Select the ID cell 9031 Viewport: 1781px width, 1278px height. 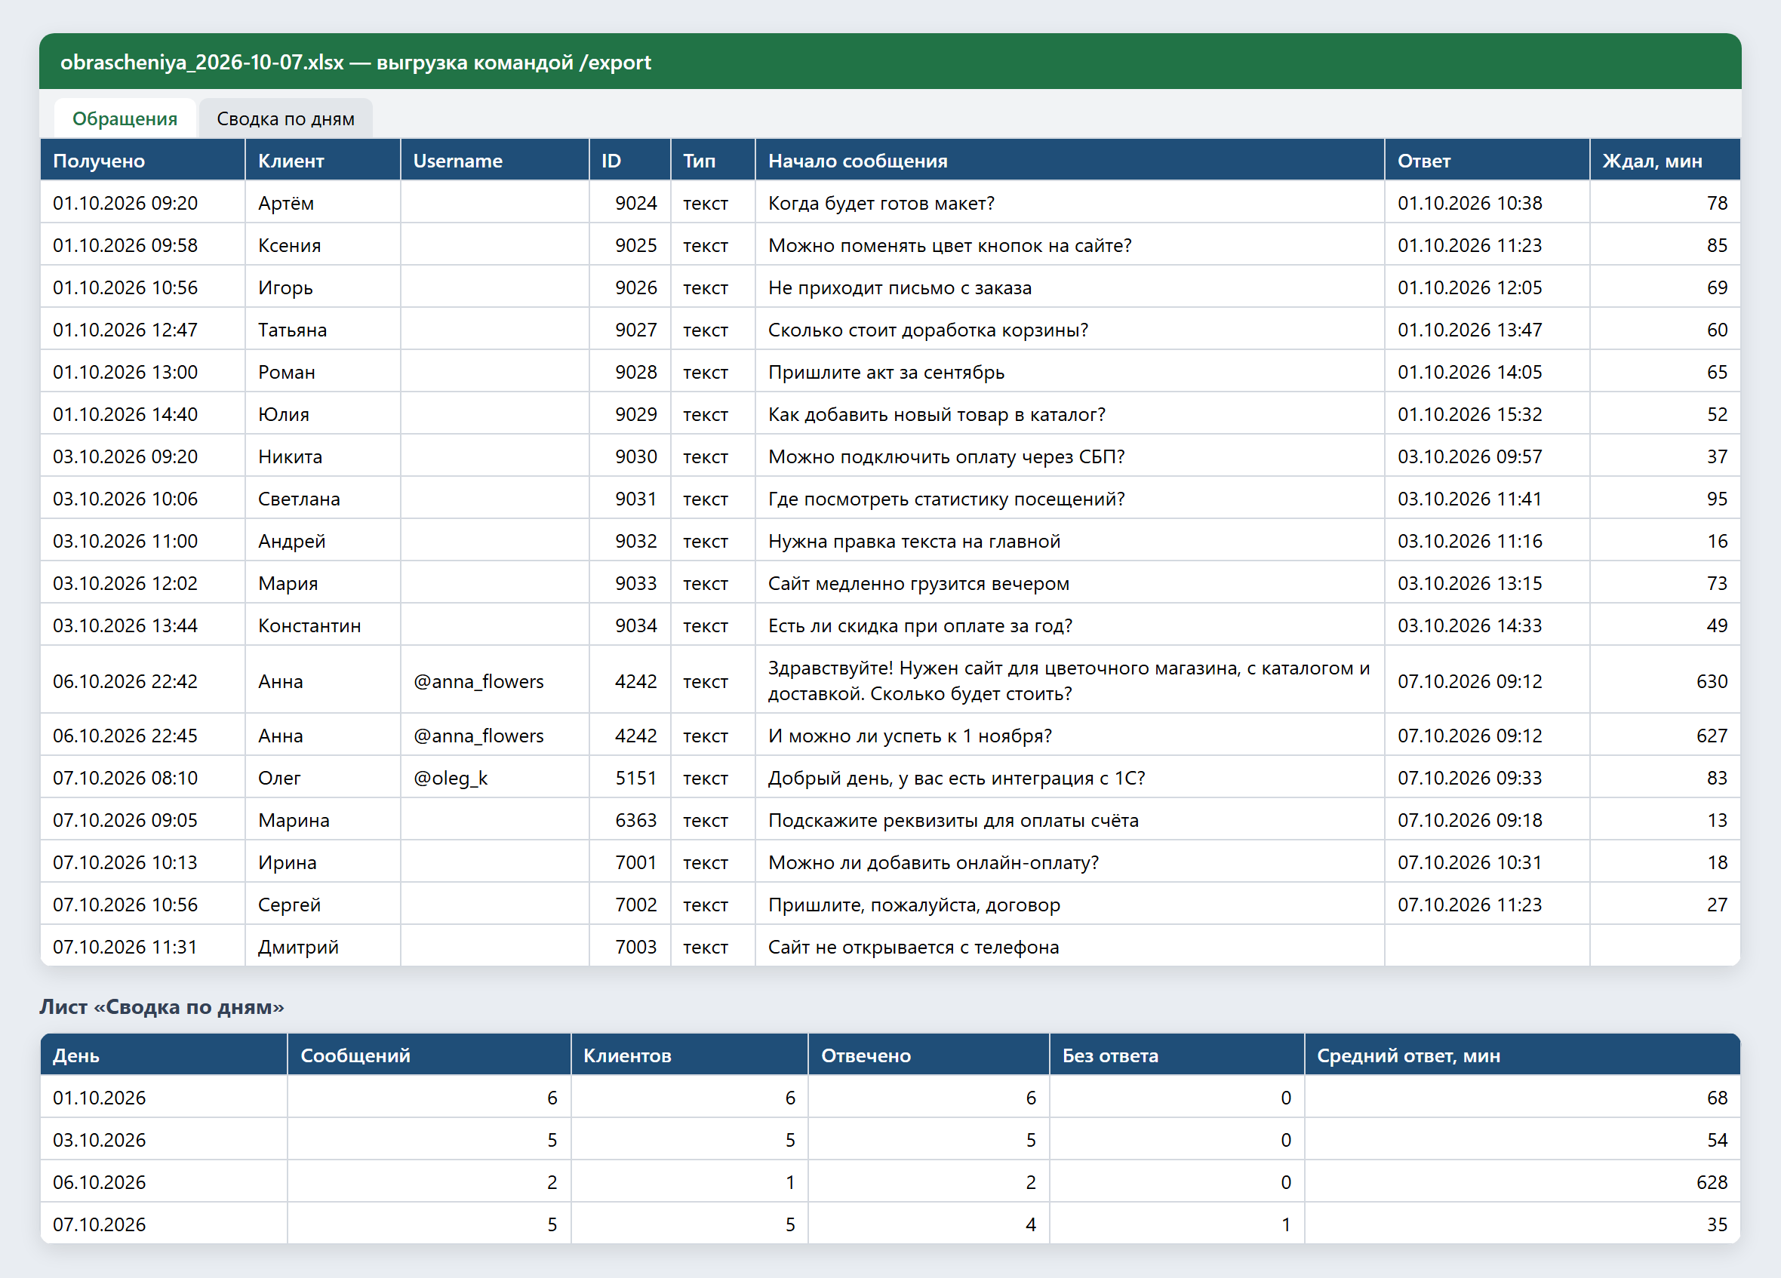click(x=630, y=499)
